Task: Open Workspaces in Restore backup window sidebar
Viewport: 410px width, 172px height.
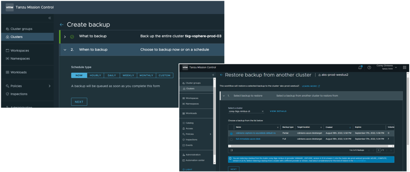Action: click(190, 98)
